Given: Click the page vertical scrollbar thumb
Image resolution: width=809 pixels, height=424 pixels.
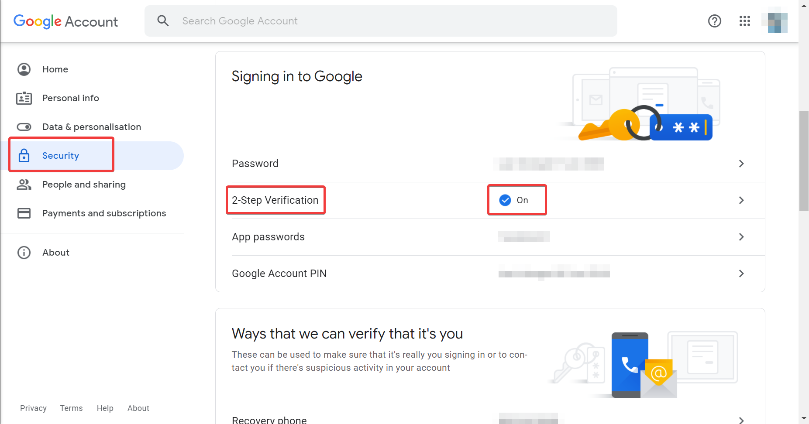Looking at the screenshot, I should (804, 161).
